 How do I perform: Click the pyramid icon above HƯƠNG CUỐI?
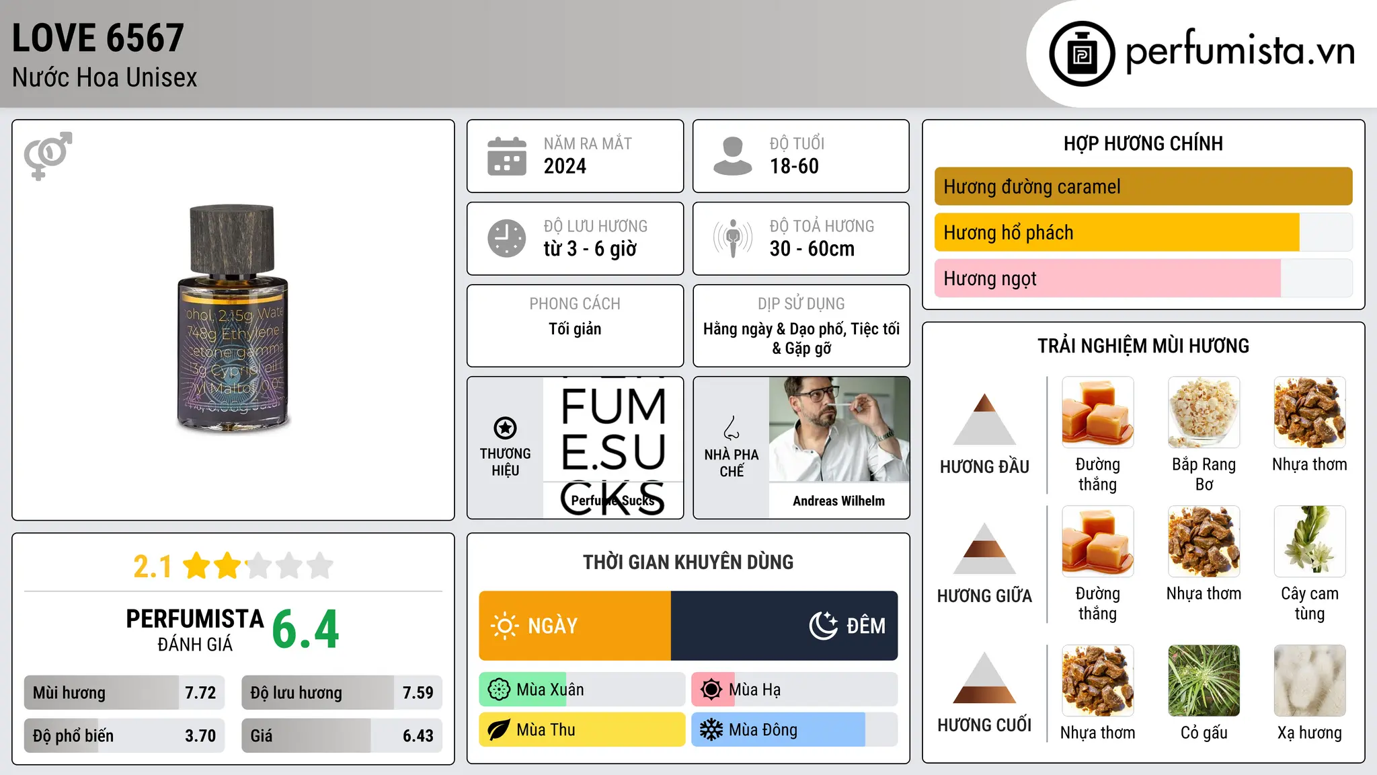984,677
